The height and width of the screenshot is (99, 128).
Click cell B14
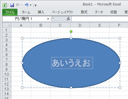(x=41, y=94)
